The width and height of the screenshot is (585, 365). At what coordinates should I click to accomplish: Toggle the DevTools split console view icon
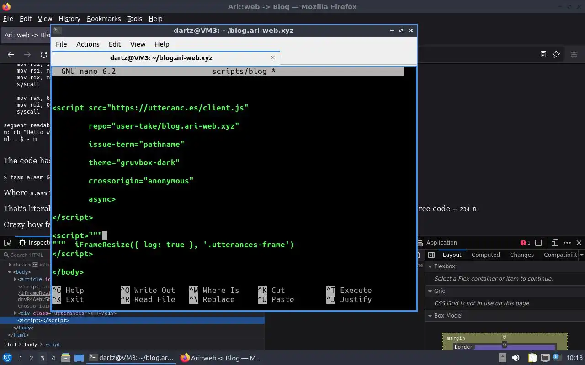coord(538,243)
